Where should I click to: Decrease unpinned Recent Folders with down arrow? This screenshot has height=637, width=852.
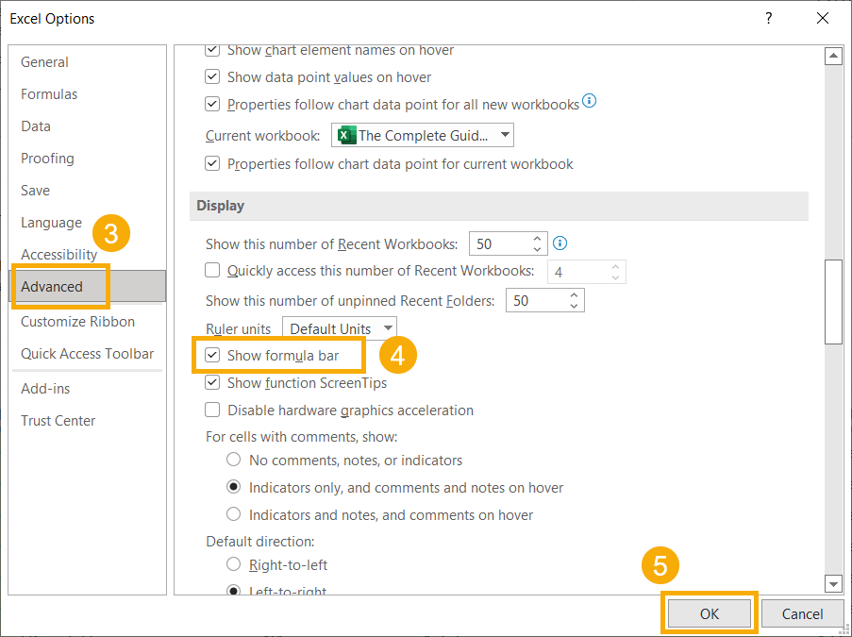(x=574, y=306)
